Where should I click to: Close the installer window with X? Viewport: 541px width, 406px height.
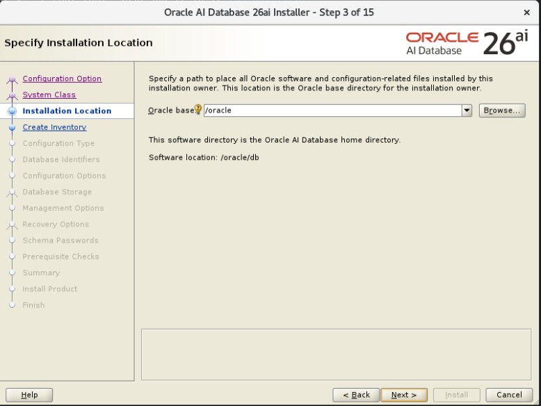pos(527,13)
